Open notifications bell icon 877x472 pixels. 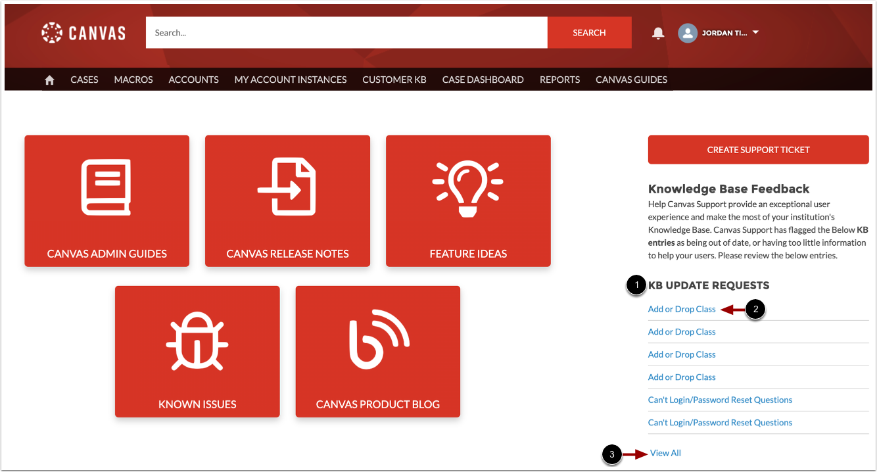click(x=658, y=33)
